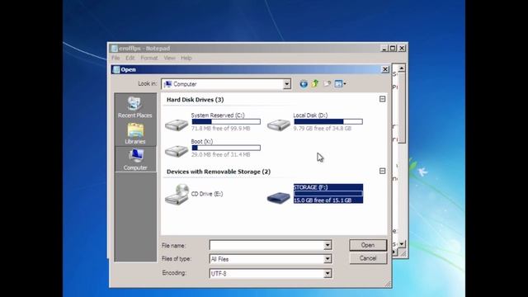Open Notepad Format menu
This screenshot has width=528, height=297.
(x=149, y=58)
